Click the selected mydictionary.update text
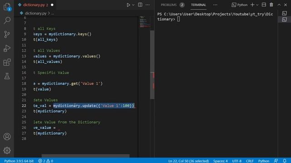Viewport: 291px width, 163px height. coord(93,105)
